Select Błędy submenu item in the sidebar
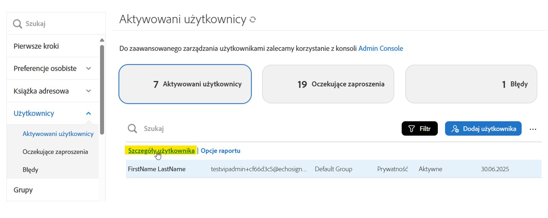548x218 pixels. coord(30,170)
